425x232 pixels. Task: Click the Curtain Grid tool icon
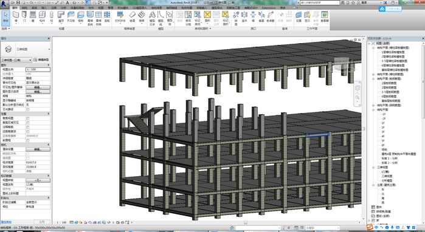pos(98,18)
